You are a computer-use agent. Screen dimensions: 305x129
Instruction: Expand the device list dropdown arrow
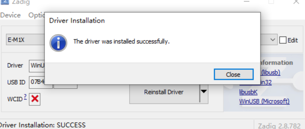click(x=273, y=40)
